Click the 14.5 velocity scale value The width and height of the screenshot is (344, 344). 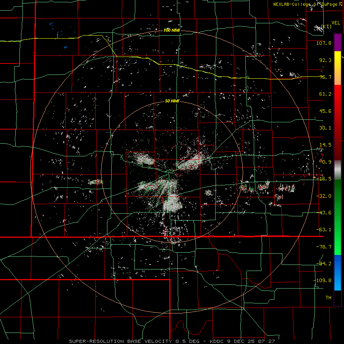325,145
